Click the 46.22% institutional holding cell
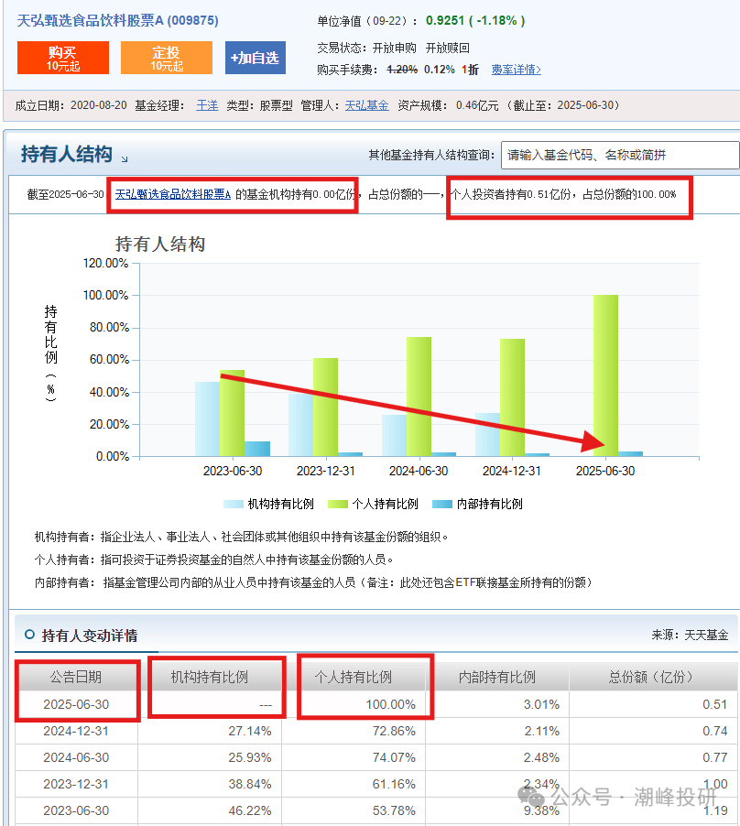The width and height of the screenshot is (740, 826). pos(210,810)
